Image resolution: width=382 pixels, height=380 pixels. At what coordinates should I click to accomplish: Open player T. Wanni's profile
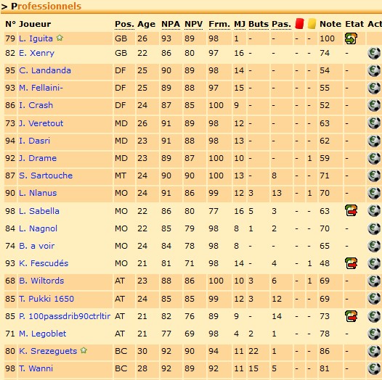click(x=36, y=368)
